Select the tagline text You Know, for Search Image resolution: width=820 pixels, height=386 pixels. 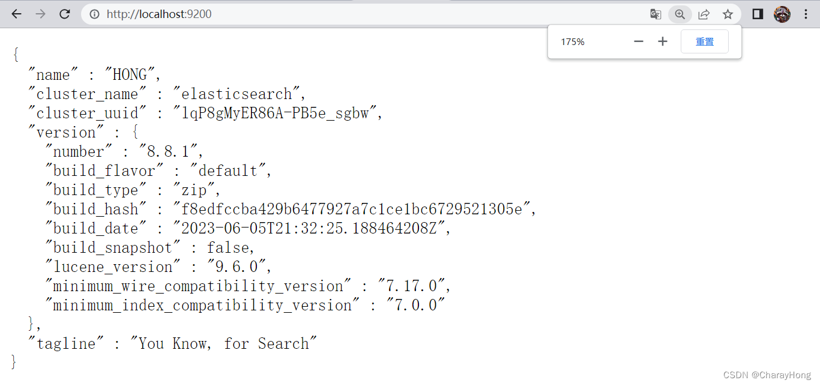pyautogui.click(x=225, y=343)
